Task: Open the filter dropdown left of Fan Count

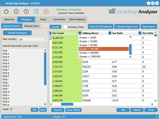Action: pos(50,33)
